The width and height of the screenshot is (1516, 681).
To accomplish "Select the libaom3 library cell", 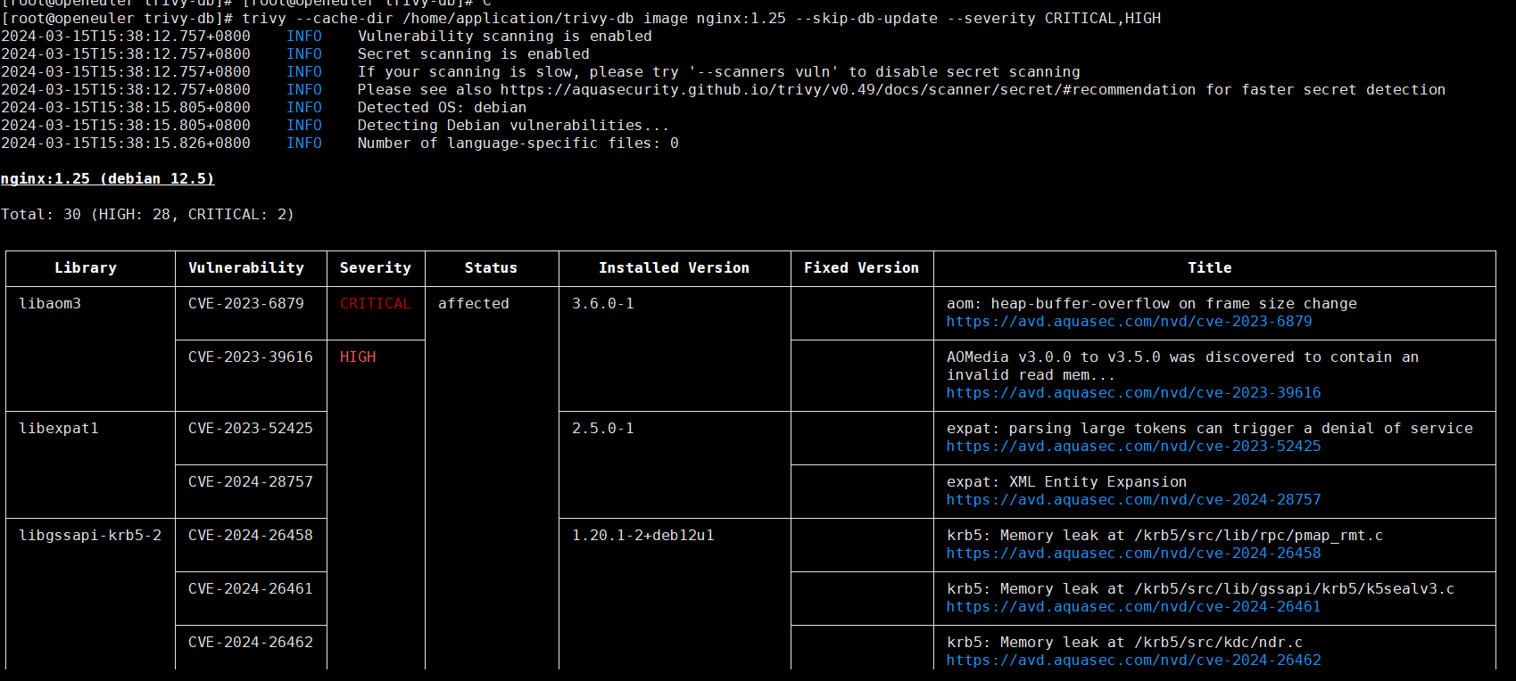I will point(50,304).
